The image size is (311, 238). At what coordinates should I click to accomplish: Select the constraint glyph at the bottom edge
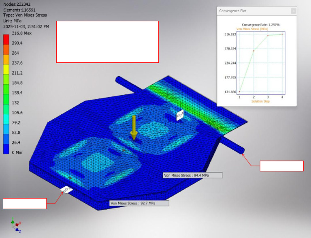pos(67,189)
